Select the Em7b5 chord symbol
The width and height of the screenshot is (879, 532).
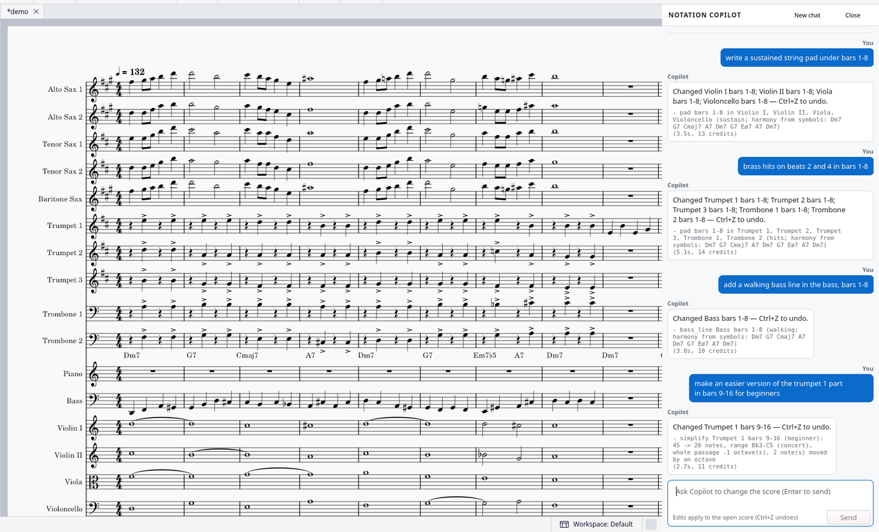[485, 355]
